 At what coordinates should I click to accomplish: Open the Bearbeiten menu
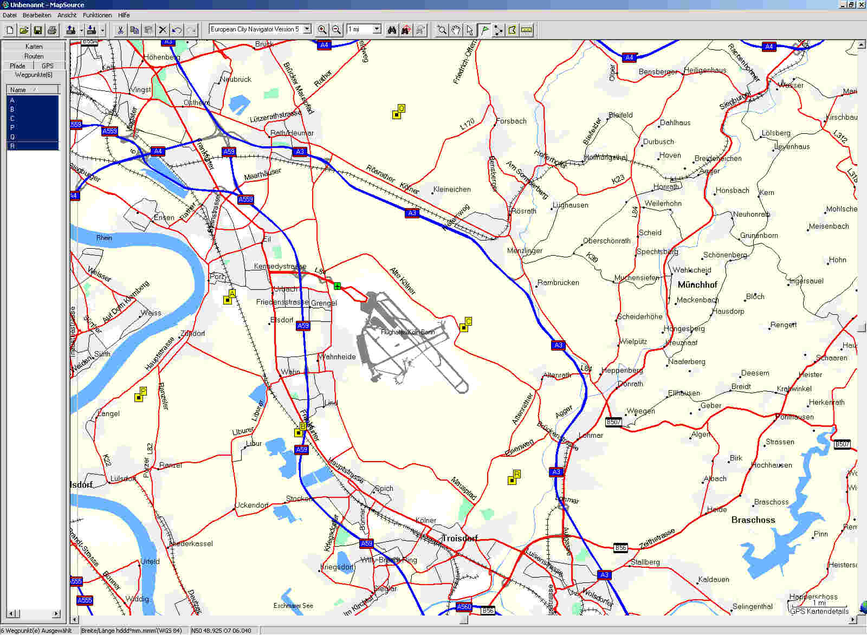point(37,15)
